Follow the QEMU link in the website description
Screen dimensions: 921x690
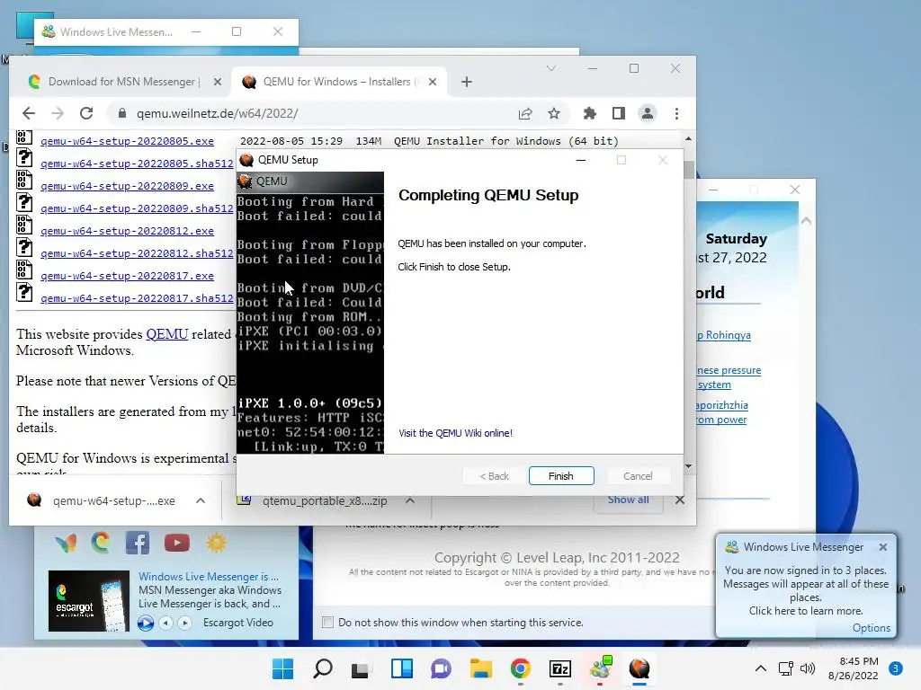(166, 334)
